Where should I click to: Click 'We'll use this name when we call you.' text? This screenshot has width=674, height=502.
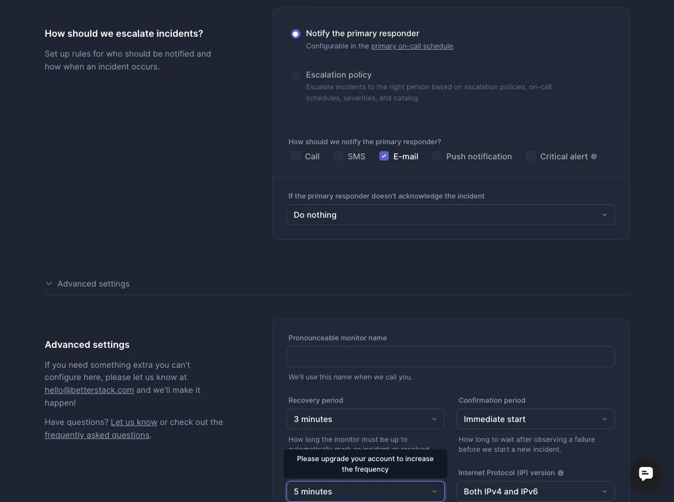(x=350, y=377)
